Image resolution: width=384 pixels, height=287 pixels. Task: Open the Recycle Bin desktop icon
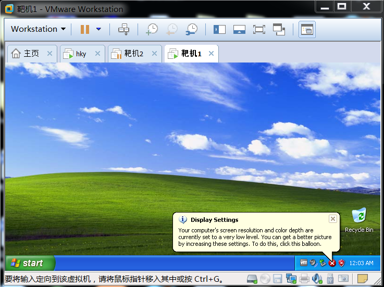point(359,220)
